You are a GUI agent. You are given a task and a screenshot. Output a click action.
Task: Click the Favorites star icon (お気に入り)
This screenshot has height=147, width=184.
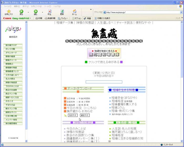(x=9, y=12)
